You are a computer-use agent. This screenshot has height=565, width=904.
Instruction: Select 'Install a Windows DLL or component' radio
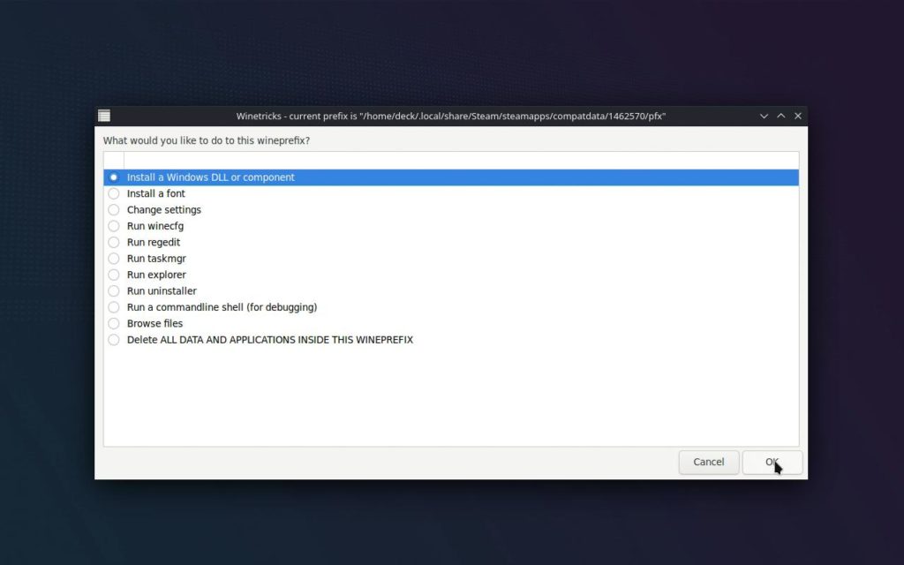(x=114, y=177)
